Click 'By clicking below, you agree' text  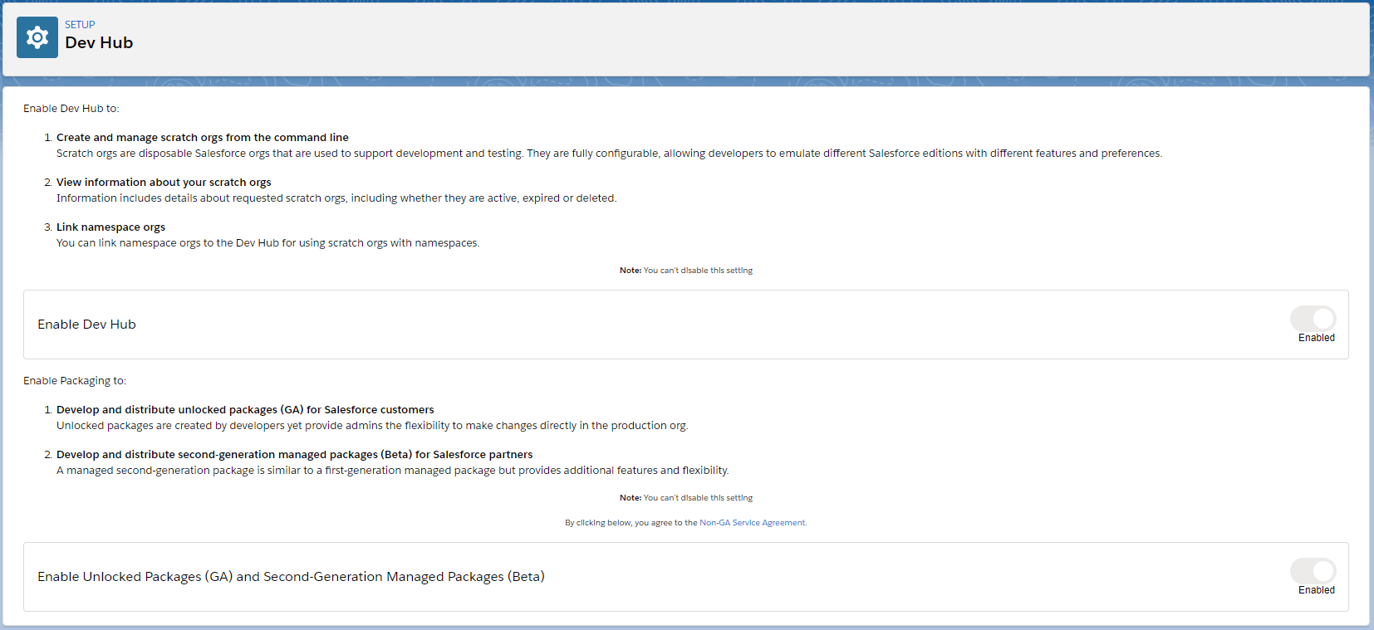[x=631, y=523]
